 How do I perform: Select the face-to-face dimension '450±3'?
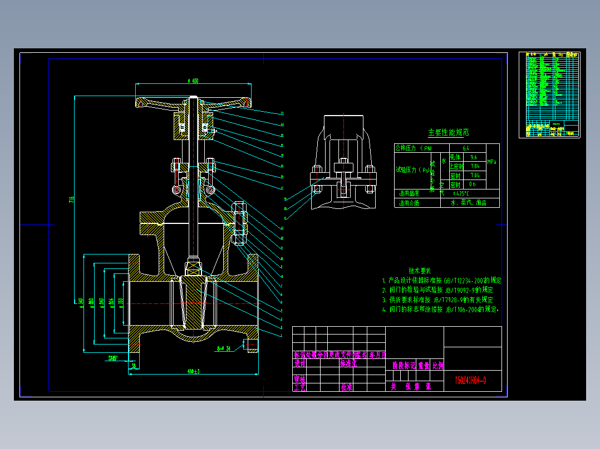point(193,371)
